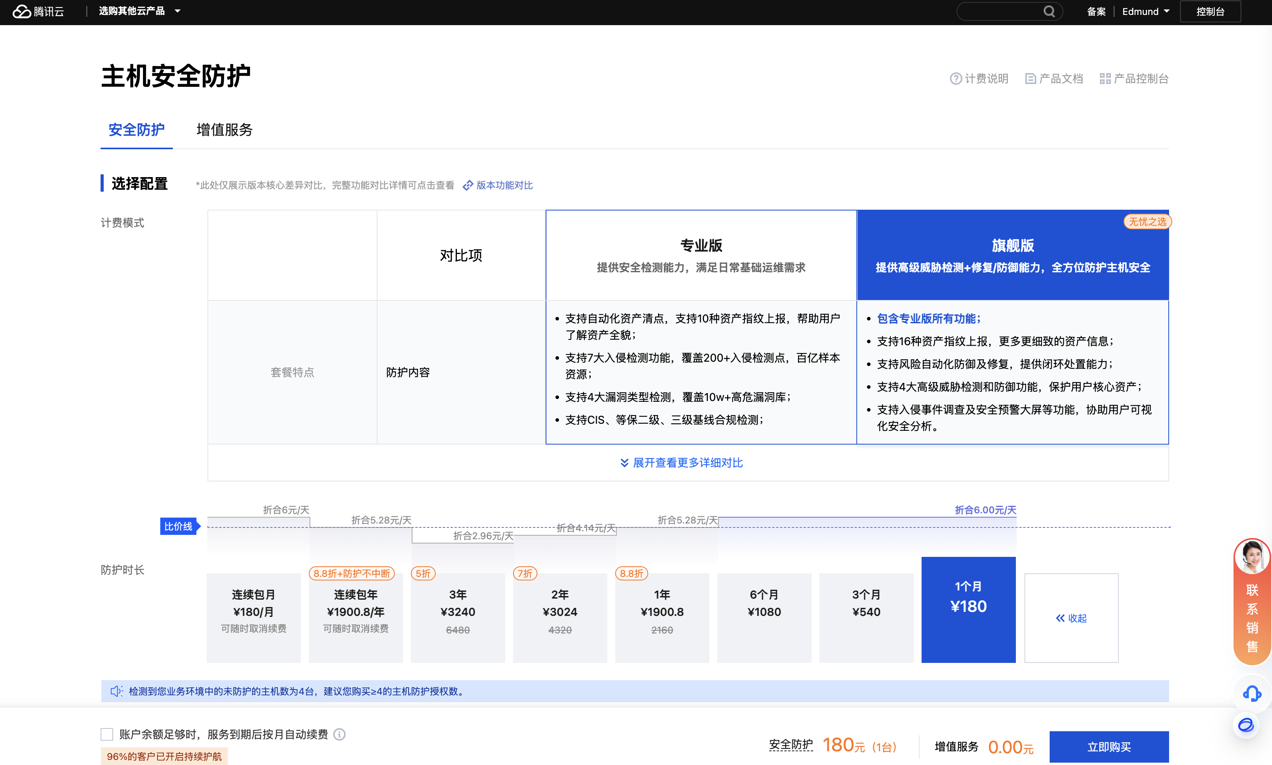Open the 选购其他云产品 dropdown
1272x765 pixels.
point(139,11)
